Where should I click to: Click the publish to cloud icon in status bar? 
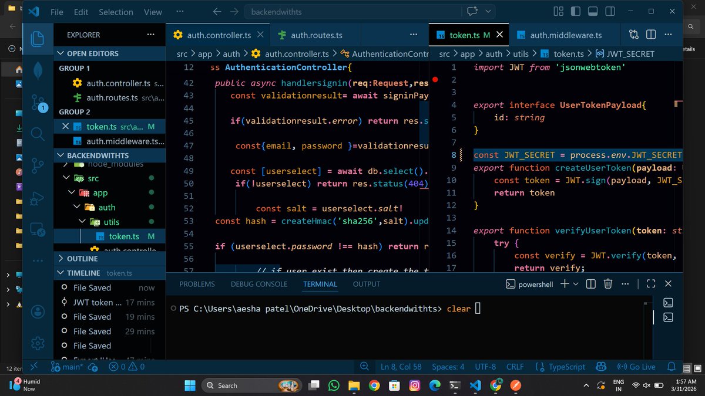[x=93, y=367]
